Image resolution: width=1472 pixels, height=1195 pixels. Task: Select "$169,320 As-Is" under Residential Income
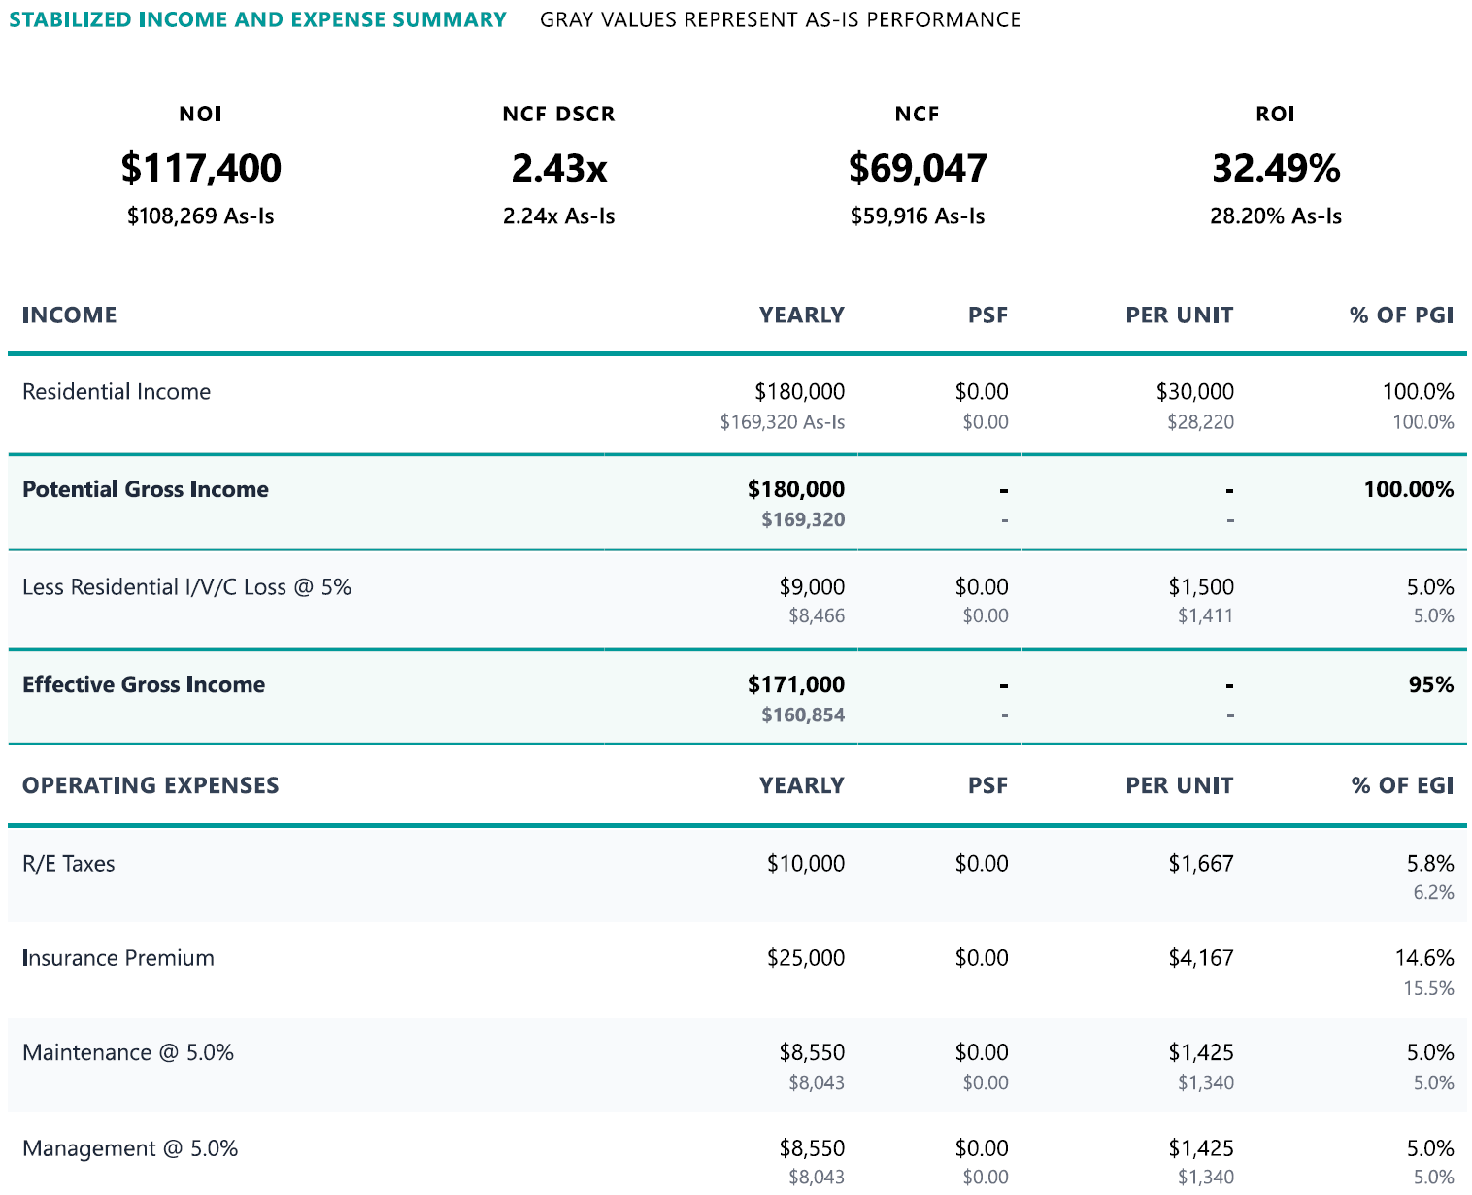coord(783,421)
